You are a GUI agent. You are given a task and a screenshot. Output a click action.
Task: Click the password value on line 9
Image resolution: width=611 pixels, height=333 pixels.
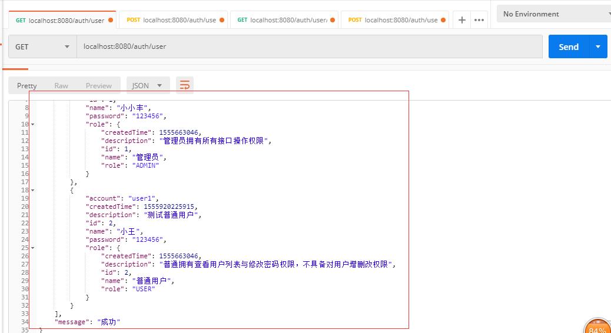tap(147, 116)
